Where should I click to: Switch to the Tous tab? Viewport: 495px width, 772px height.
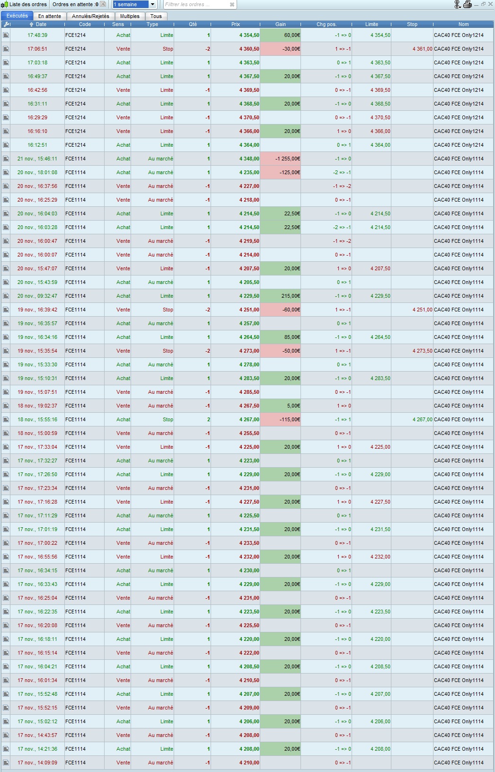tap(156, 16)
